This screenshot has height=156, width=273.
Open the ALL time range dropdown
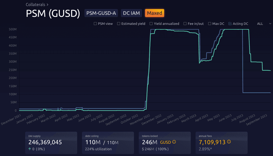point(264,24)
